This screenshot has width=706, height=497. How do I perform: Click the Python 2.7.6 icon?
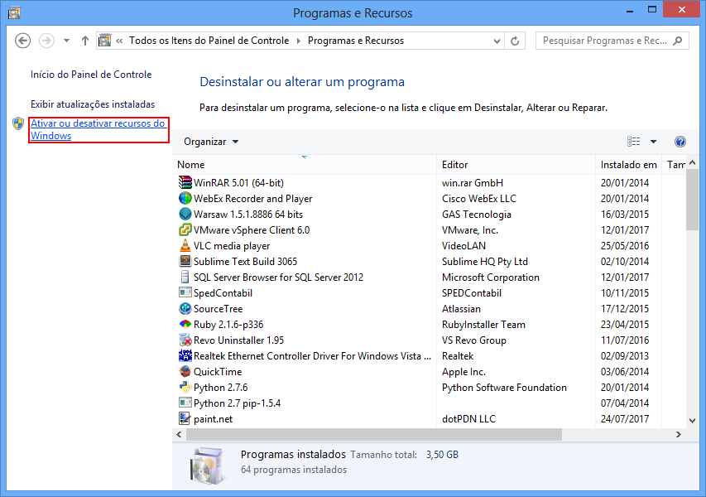tap(185, 388)
